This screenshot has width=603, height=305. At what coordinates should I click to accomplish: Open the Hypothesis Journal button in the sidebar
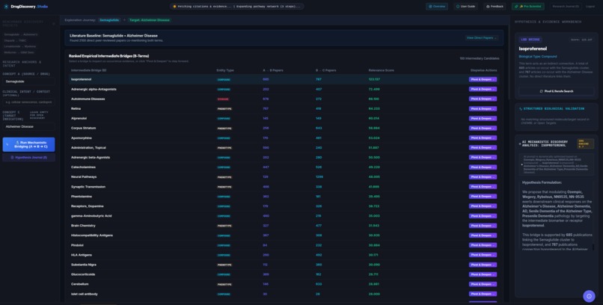point(29,158)
